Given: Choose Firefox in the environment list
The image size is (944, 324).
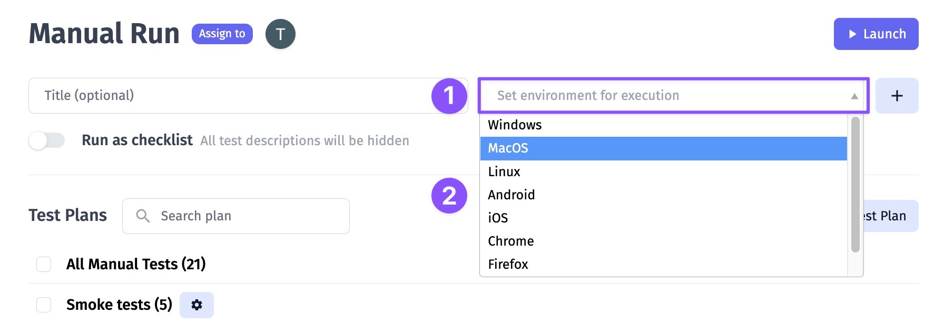Looking at the screenshot, I should (663, 264).
